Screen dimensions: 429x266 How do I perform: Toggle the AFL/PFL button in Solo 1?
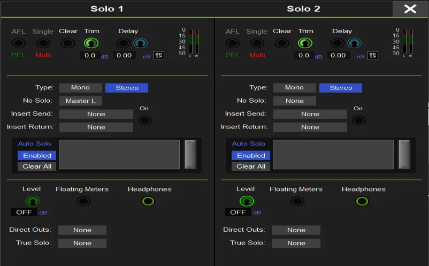tap(19, 43)
